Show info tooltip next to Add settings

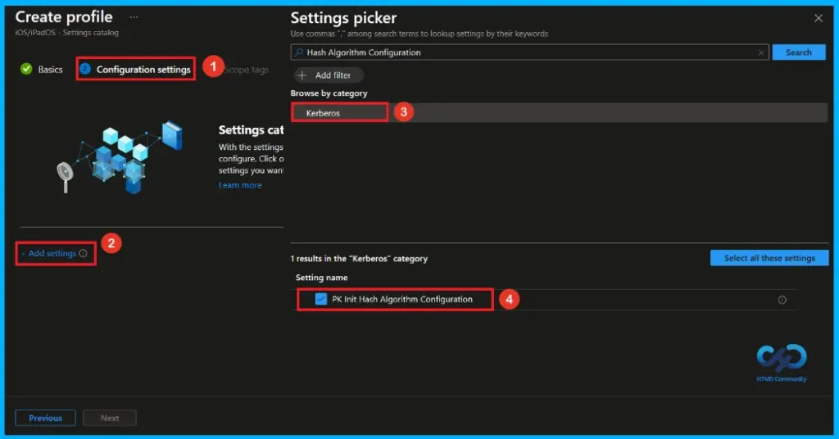83,253
